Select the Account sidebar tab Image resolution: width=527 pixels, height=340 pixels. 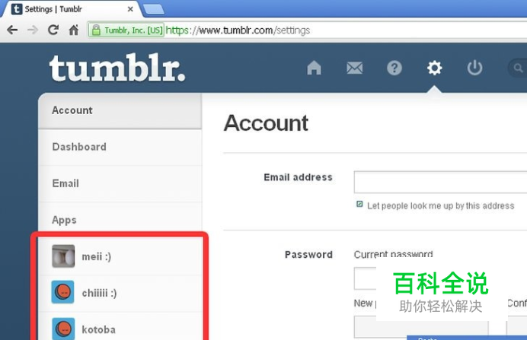[120, 110]
